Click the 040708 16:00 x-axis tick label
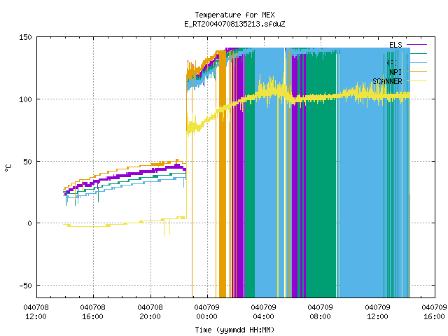 (93, 312)
